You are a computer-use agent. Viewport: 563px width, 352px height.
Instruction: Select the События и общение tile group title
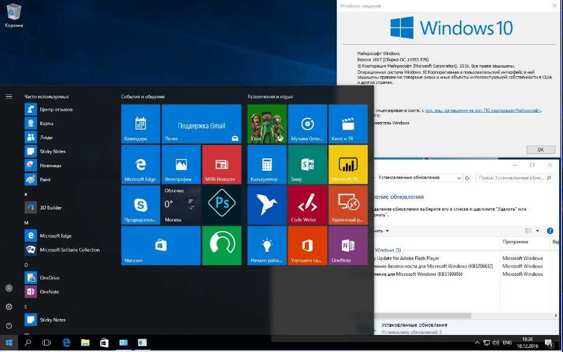(x=143, y=96)
